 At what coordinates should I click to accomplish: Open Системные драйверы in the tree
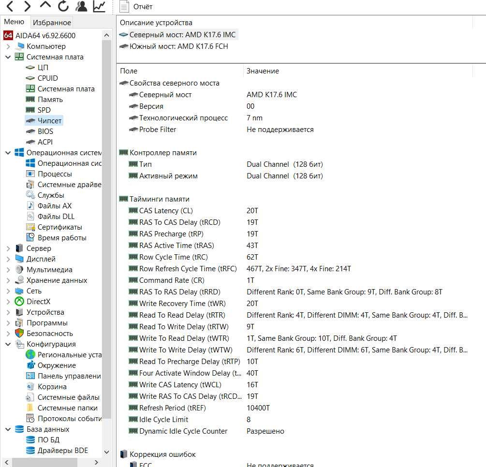70,185
